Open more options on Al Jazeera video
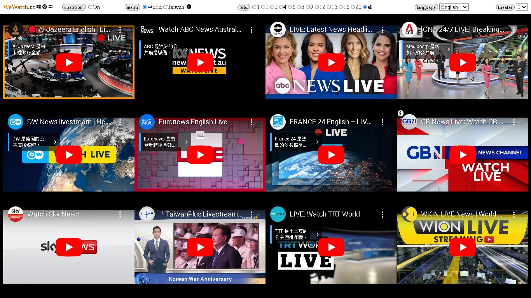Screen dimensions: 531x298 (120, 30)
